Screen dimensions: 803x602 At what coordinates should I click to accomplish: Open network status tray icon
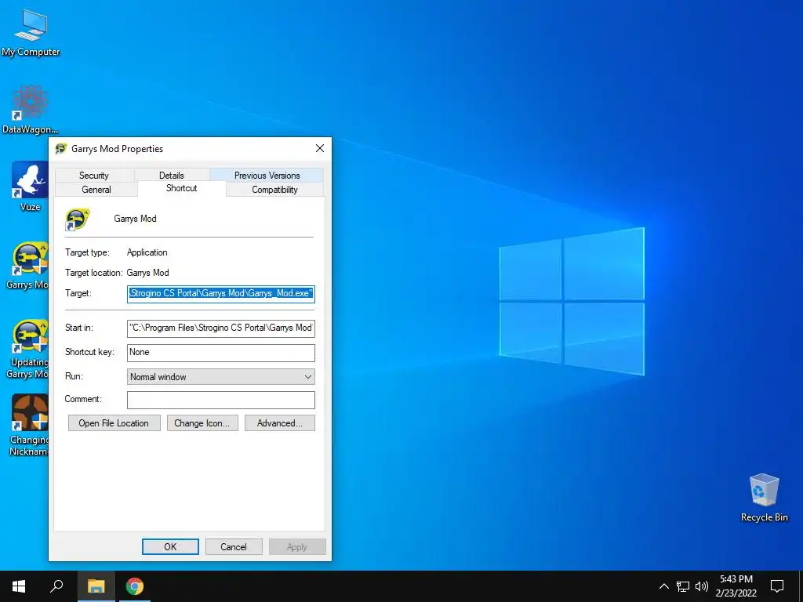683,586
